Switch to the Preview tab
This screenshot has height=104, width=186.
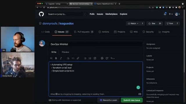65,52
